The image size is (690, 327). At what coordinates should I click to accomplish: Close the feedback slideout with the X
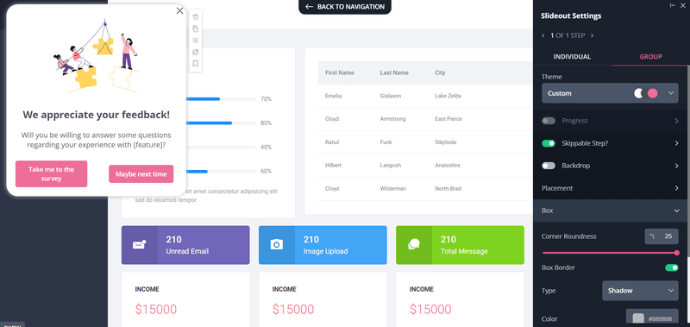(179, 10)
